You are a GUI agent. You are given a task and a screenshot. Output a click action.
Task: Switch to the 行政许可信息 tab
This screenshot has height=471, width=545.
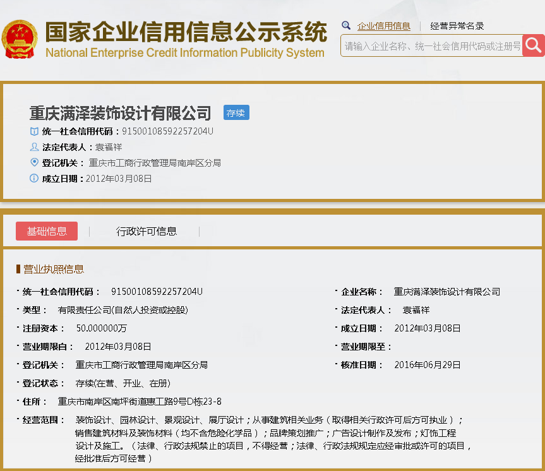(x=147, y=231)
